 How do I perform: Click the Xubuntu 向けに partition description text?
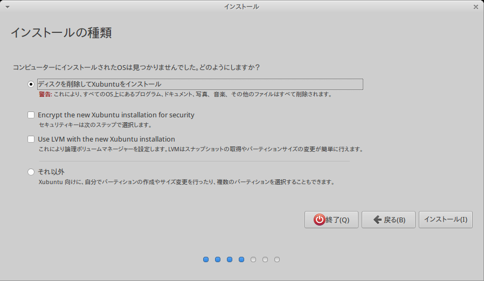(187, 182)
